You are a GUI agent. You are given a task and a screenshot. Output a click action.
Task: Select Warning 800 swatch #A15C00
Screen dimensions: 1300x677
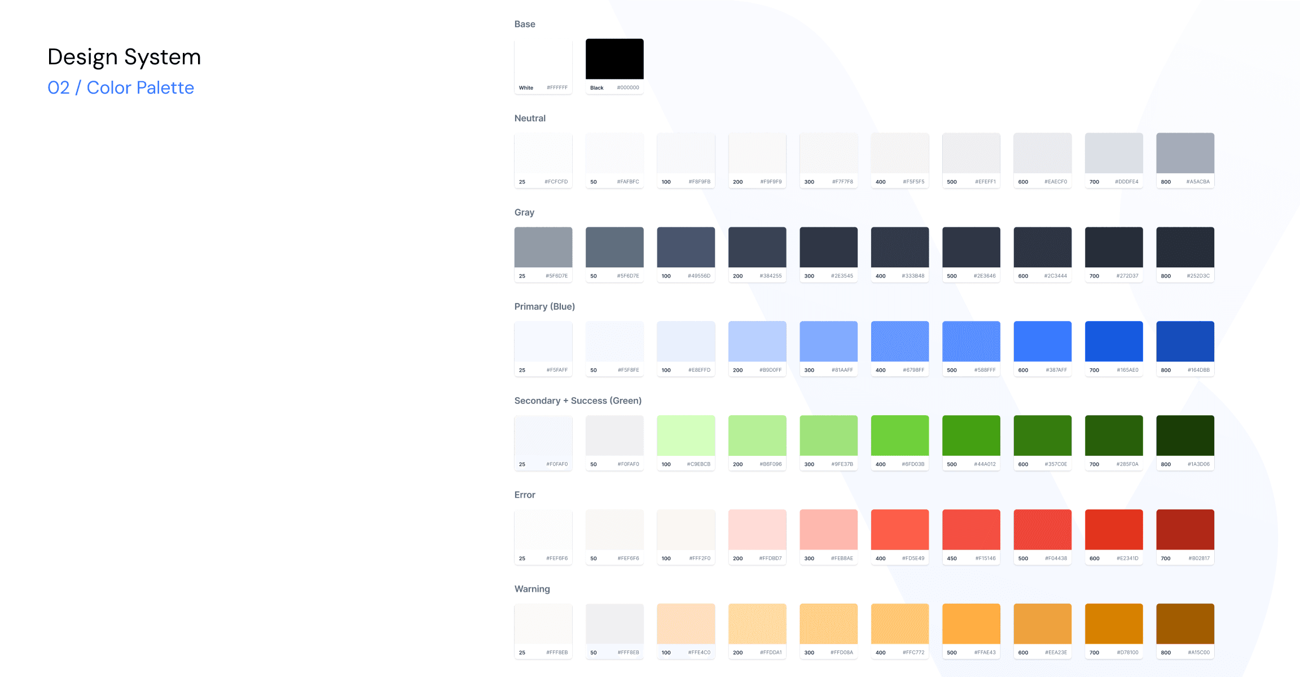(x=1185, y=624)
